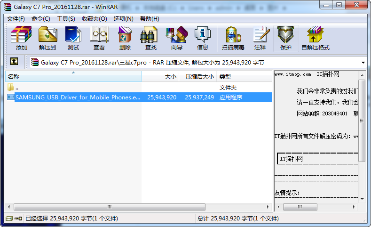Click the comment pane horizontal scrollbar thumb
371x227 pixels.
coord(300,207)
